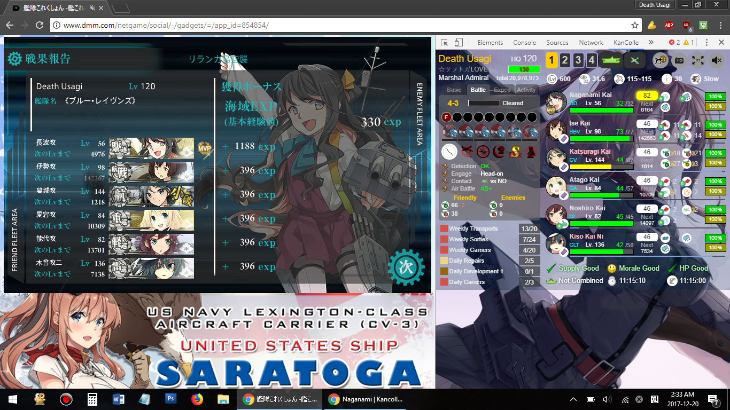
Task: Click the fleet total level icon
Action: click(x=552, y=79)
